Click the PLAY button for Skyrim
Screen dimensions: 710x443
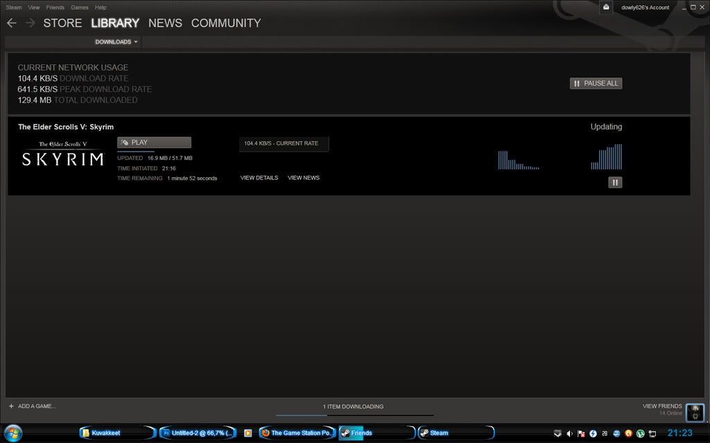(x=154, y=143)
